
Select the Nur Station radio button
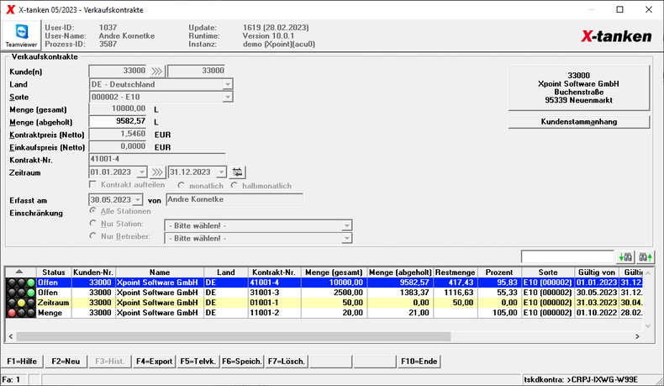[93, 224]
